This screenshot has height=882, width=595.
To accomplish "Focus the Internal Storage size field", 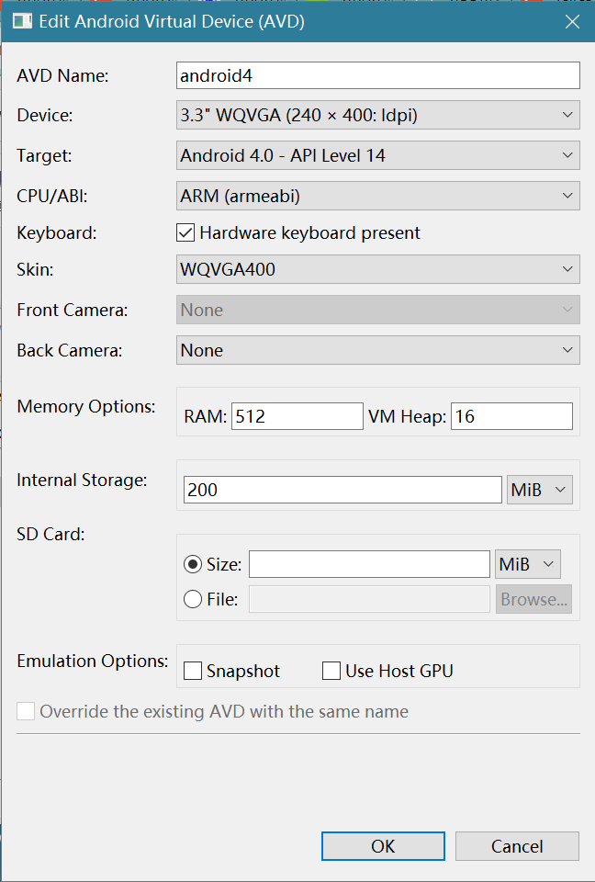I will click(342, 490).
